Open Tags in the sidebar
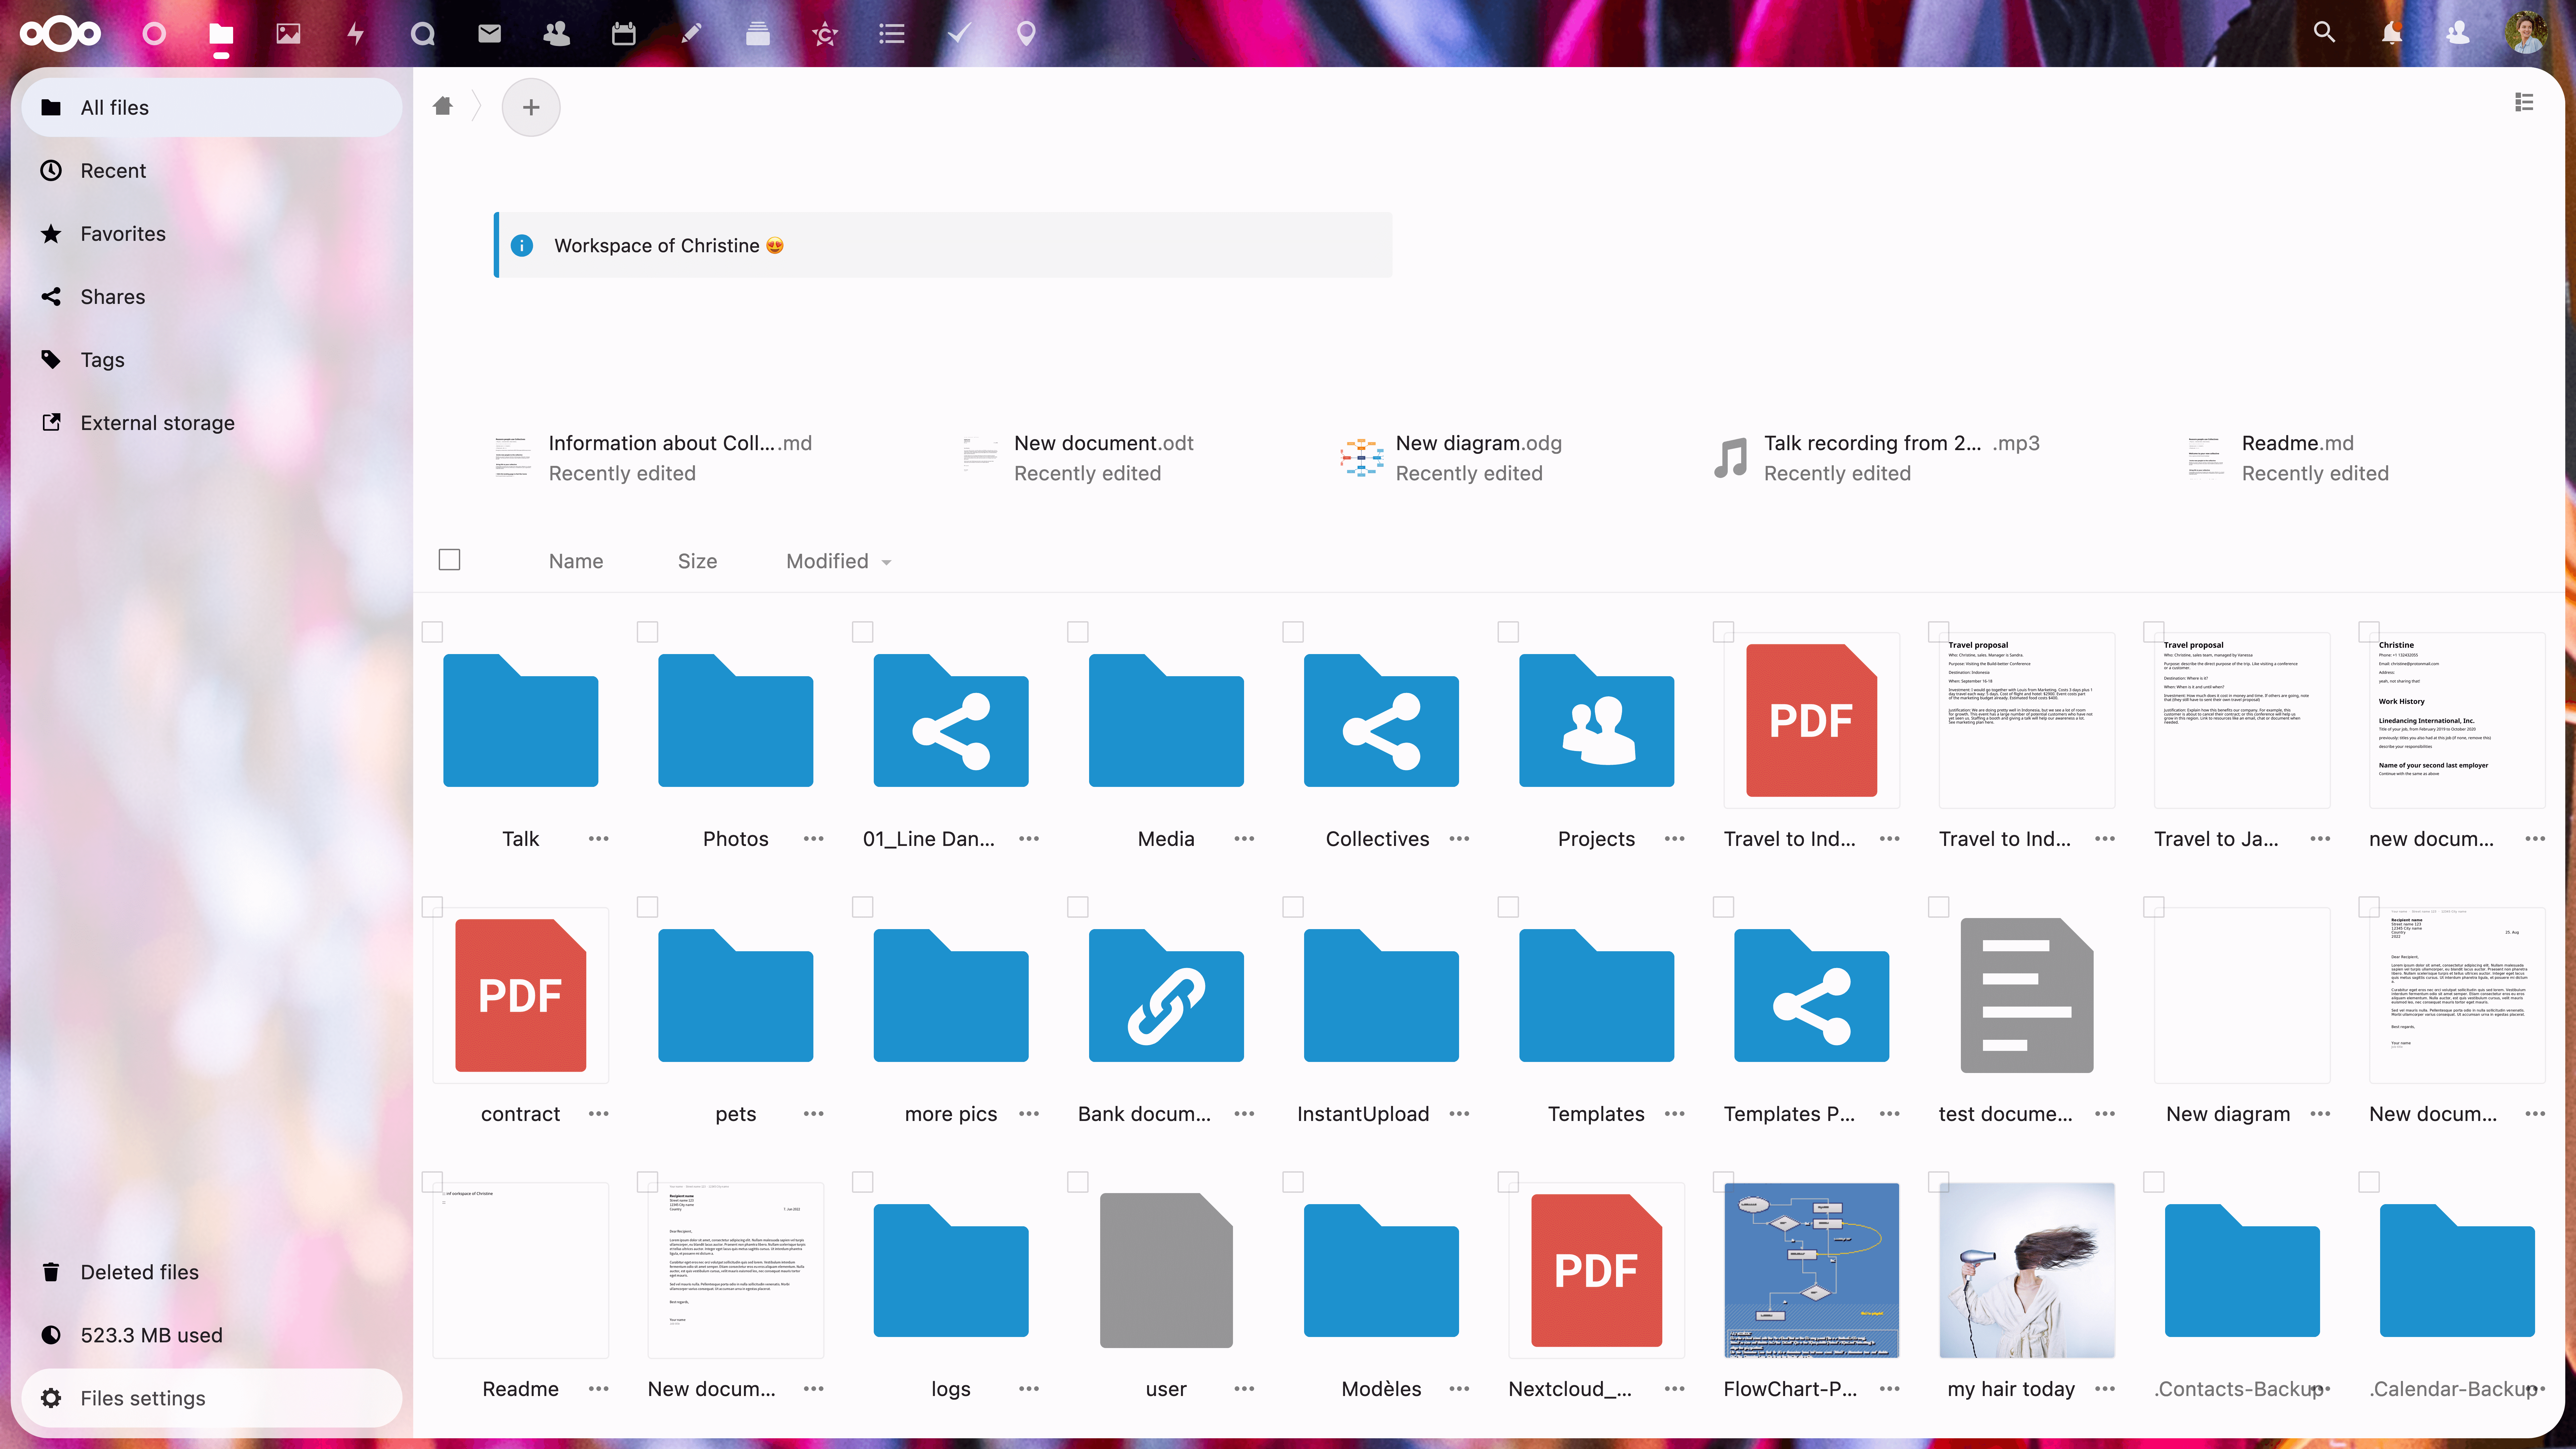The width and height of the screenshot is (2576, 1449). 212,360
